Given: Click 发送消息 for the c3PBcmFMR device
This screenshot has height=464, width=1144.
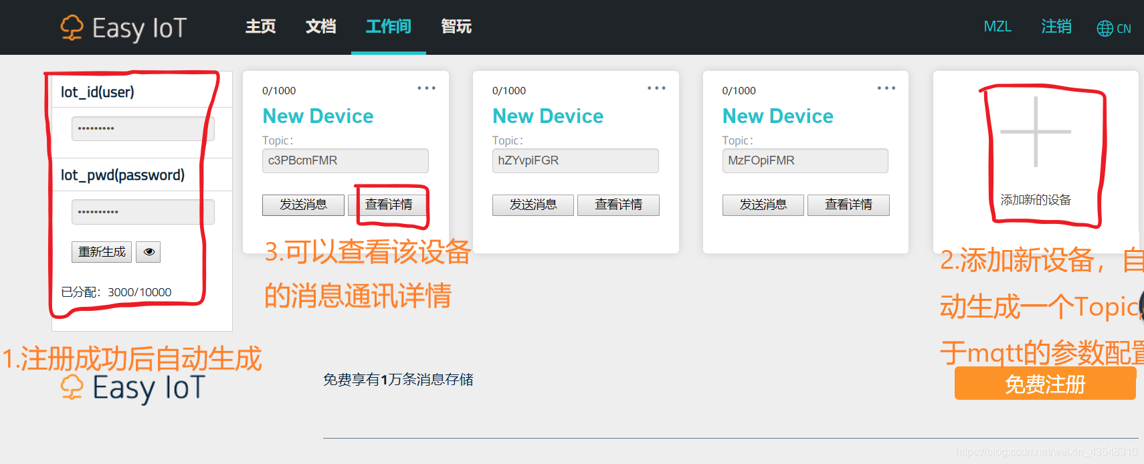Looking at the screenshot, I should click(303, 205).
